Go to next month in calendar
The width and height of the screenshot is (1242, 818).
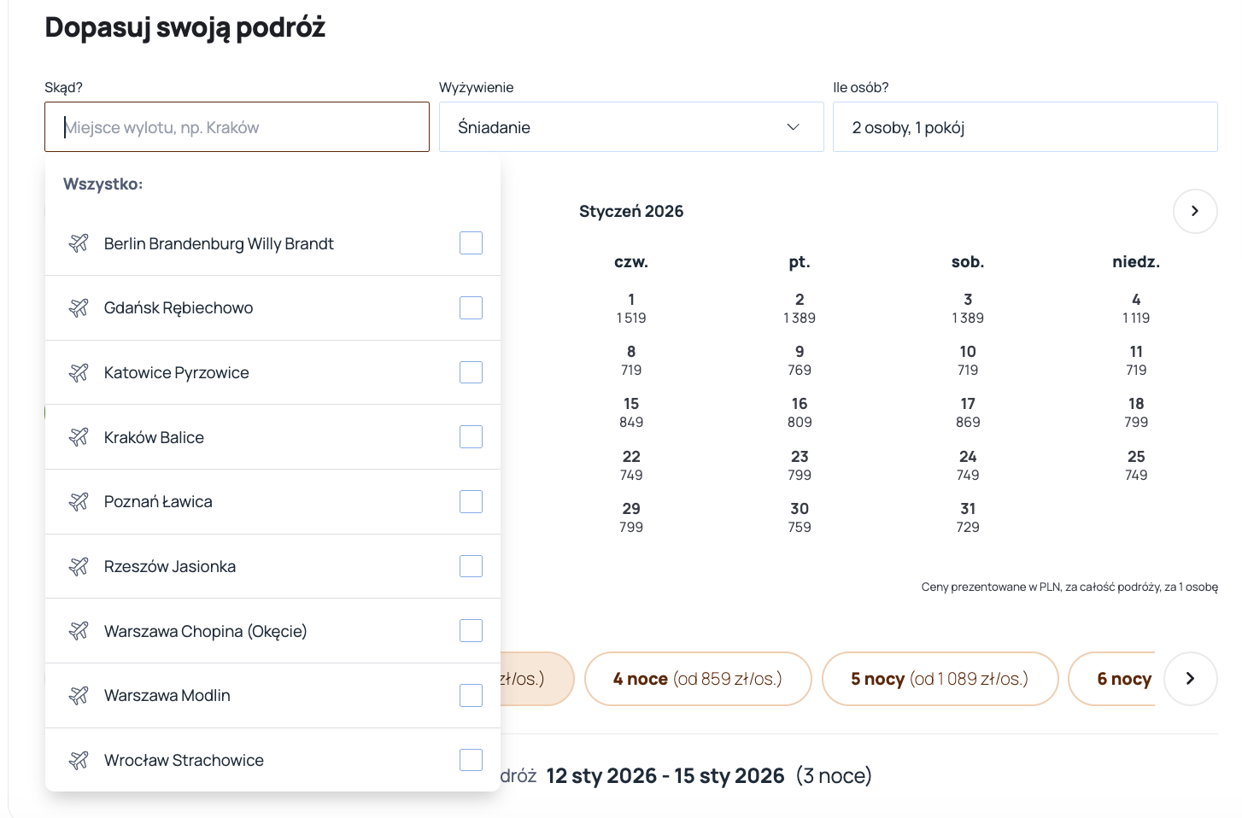tap(1194, 211)
